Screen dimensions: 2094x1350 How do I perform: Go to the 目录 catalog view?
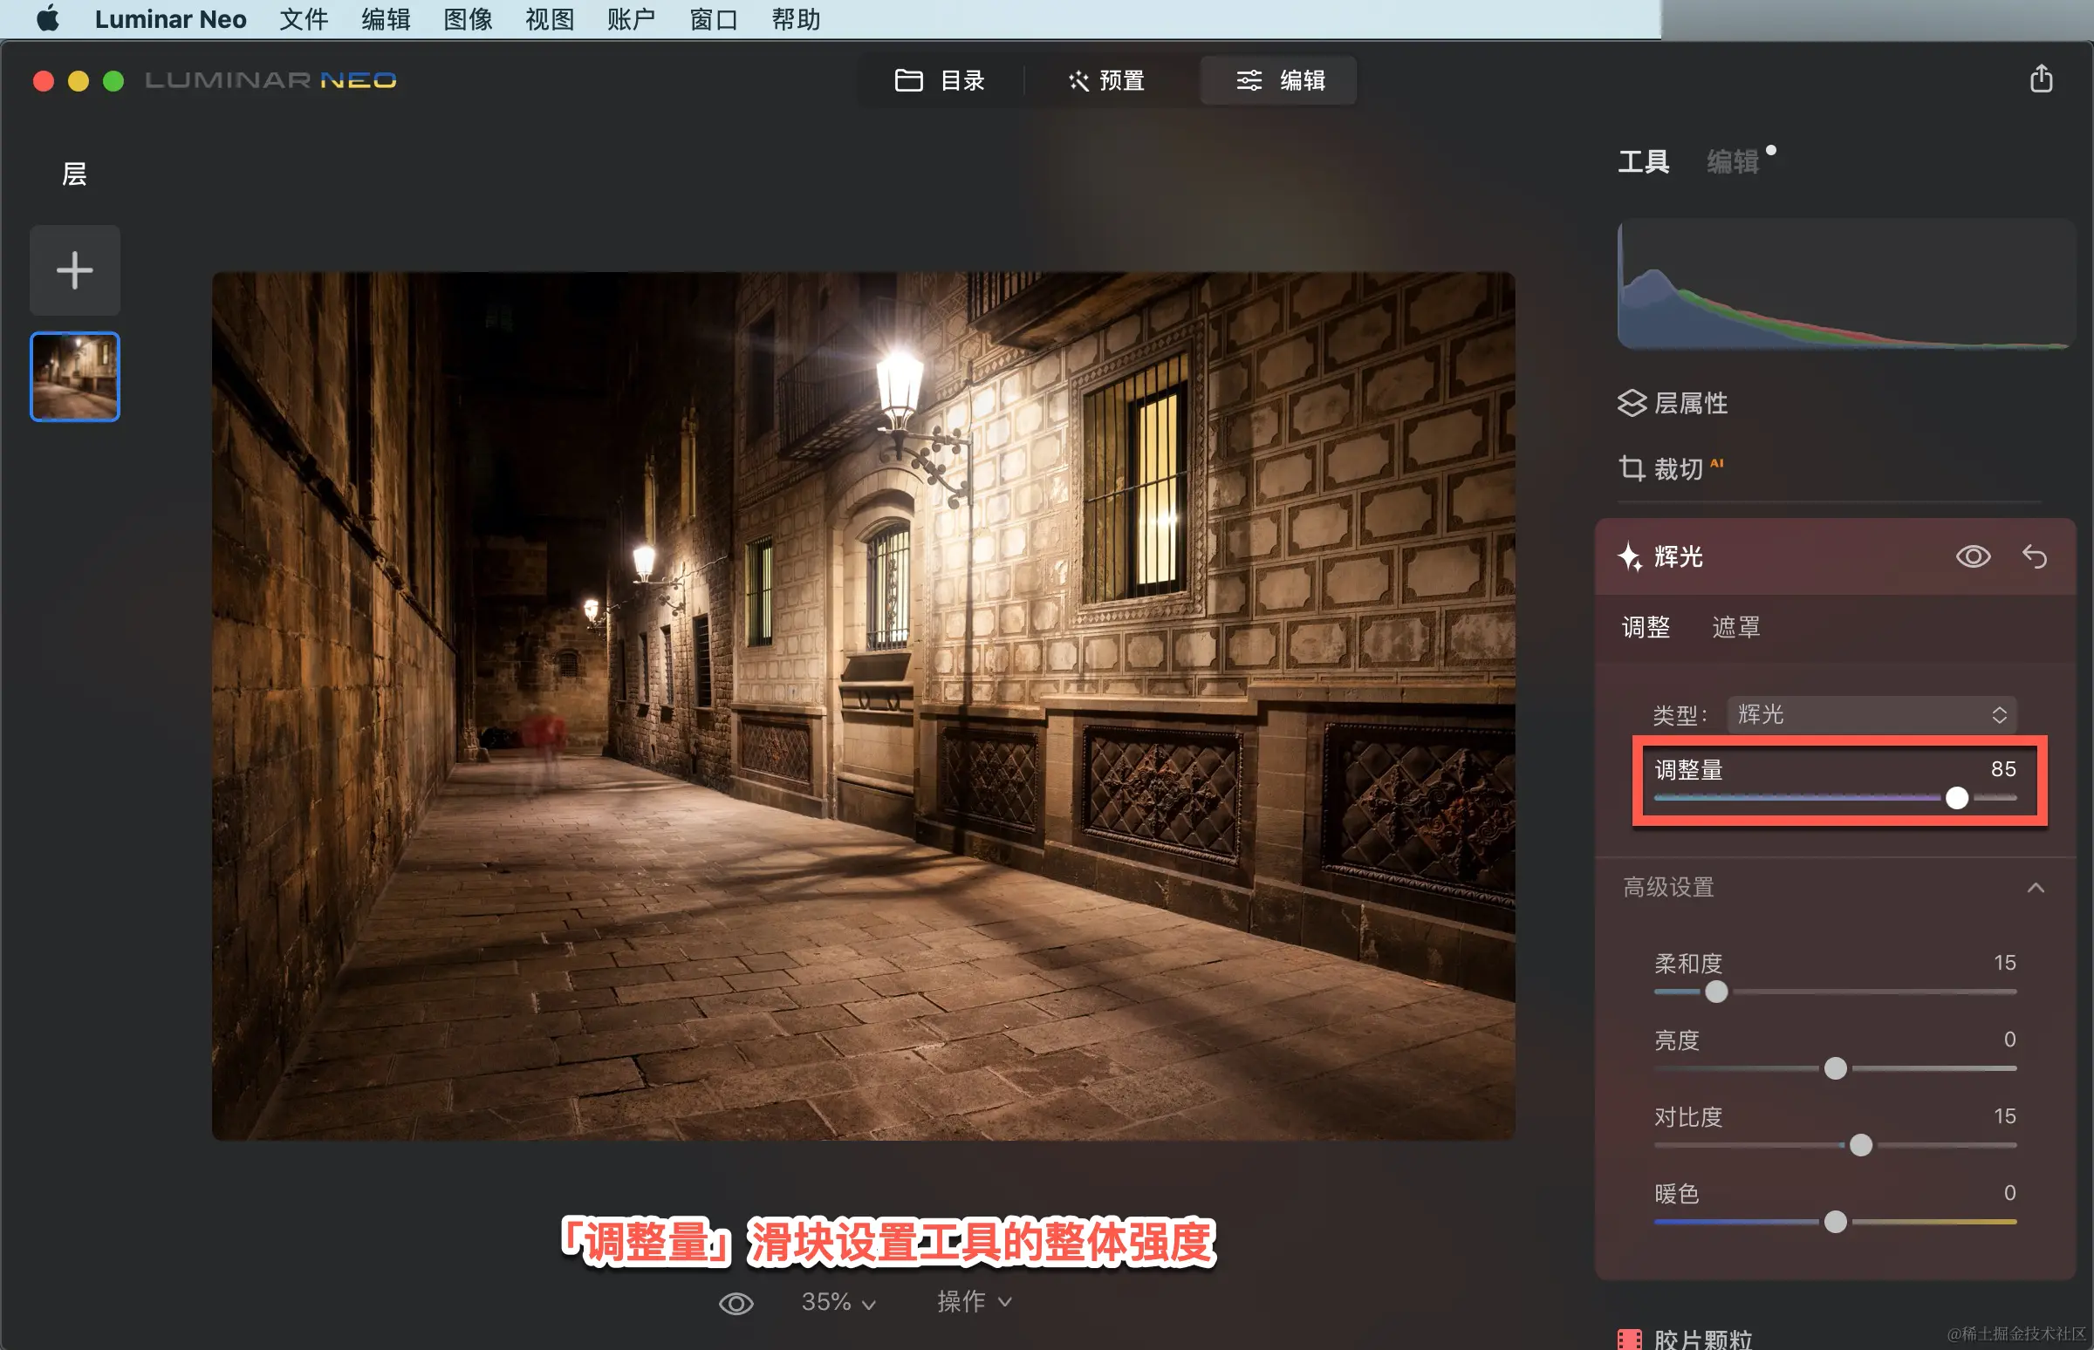(939, 80)
